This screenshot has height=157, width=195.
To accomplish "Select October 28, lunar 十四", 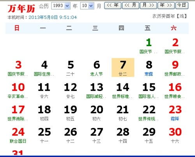I will (x=123, y=135).
